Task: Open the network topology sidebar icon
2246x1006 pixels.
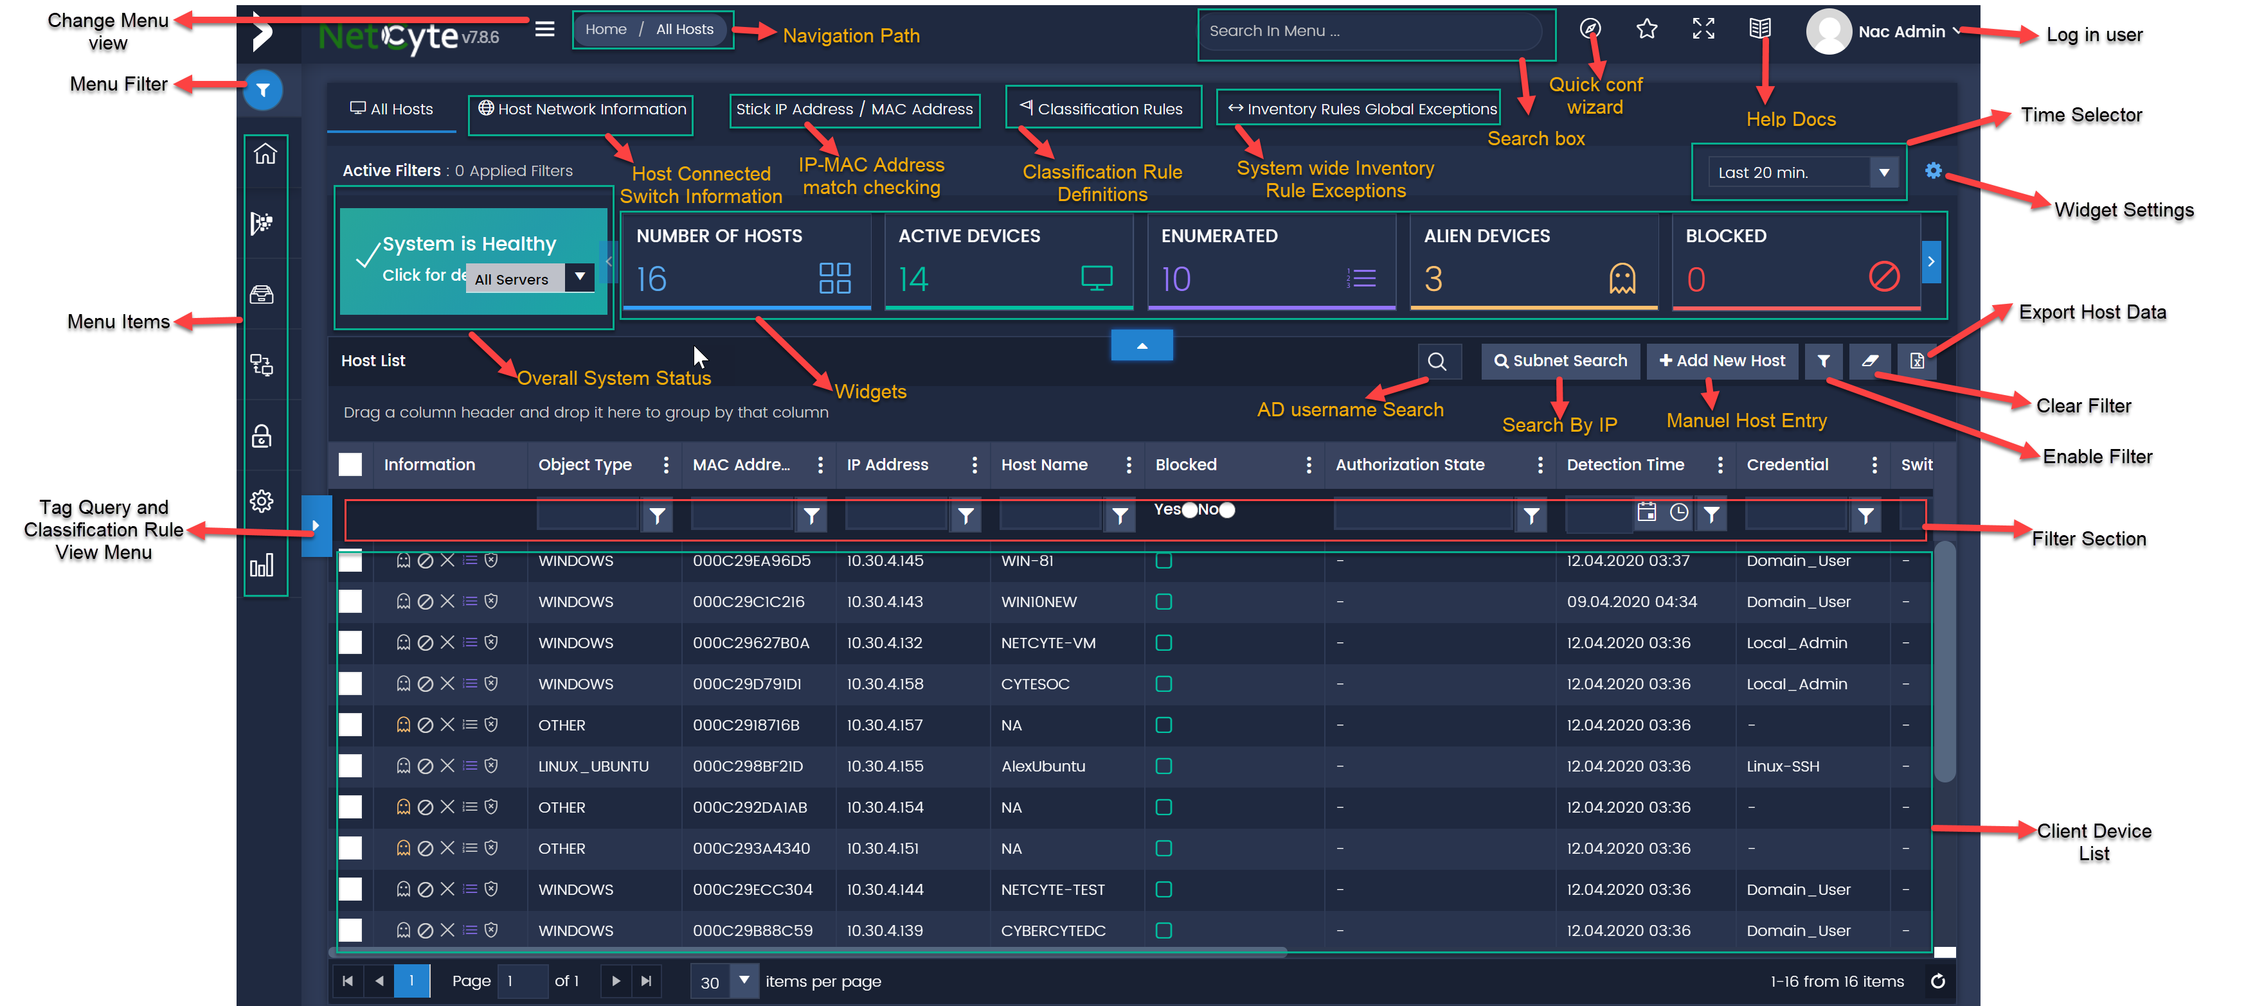Action: [262, 364]
